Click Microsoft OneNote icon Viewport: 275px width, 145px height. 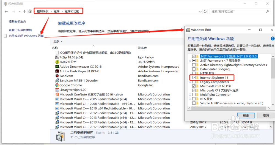(x=57, y=94)
